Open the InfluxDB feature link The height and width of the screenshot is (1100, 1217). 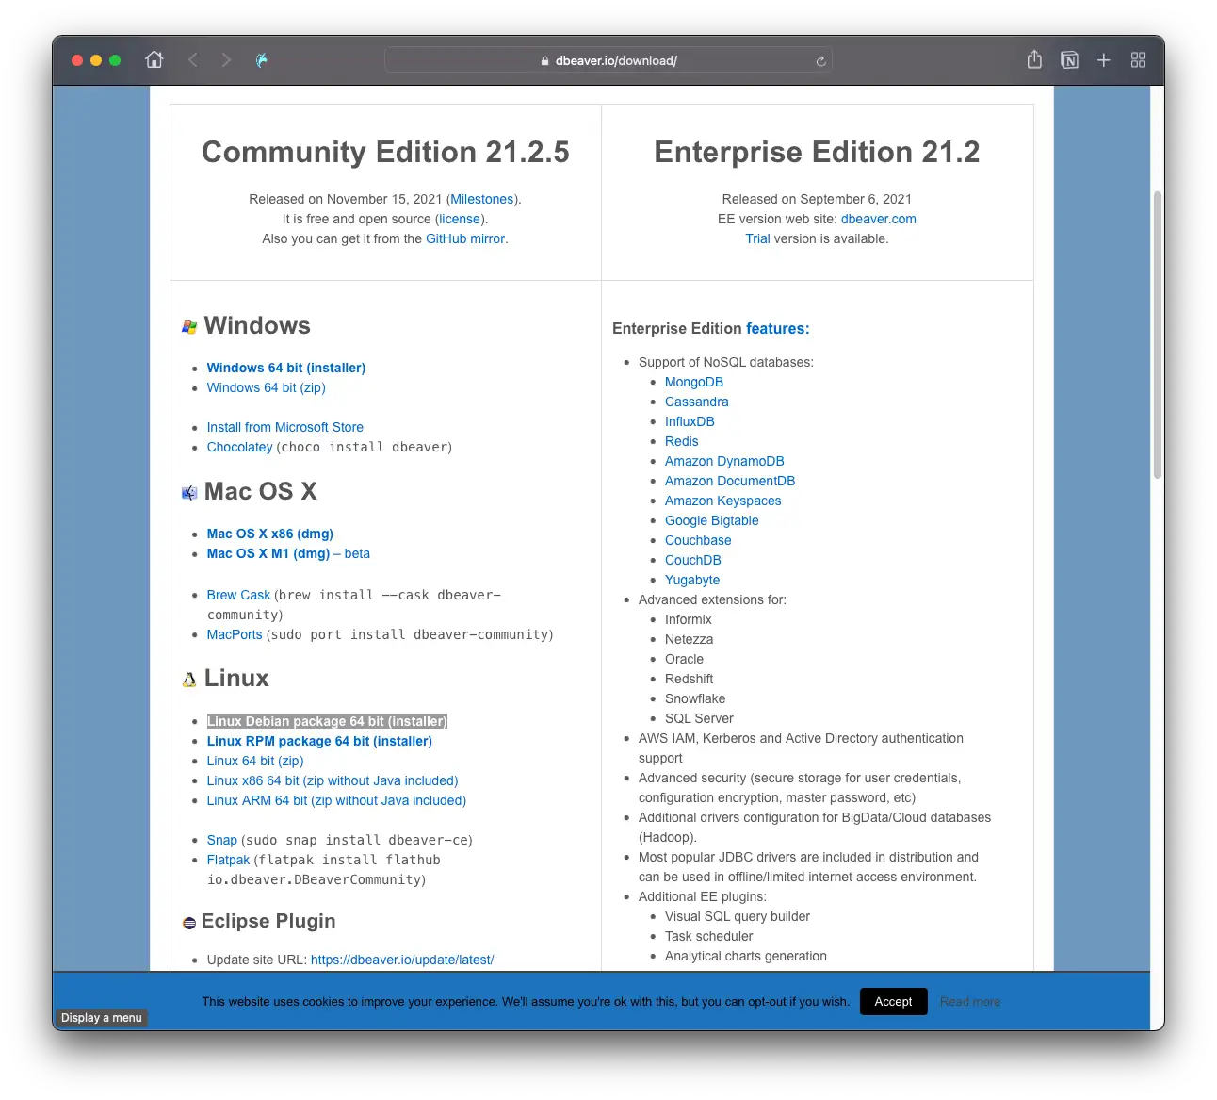pos(690,421)
